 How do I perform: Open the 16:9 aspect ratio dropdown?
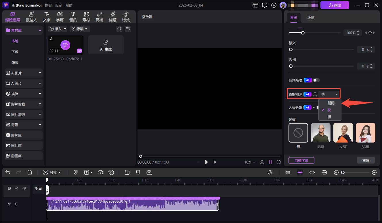point(250,162)
